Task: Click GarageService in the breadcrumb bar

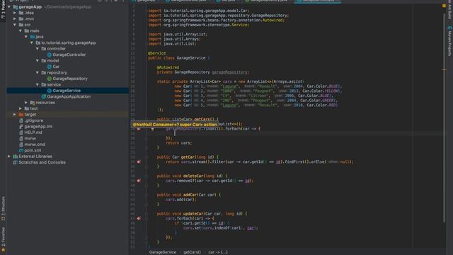Action: tap(163, 252)
